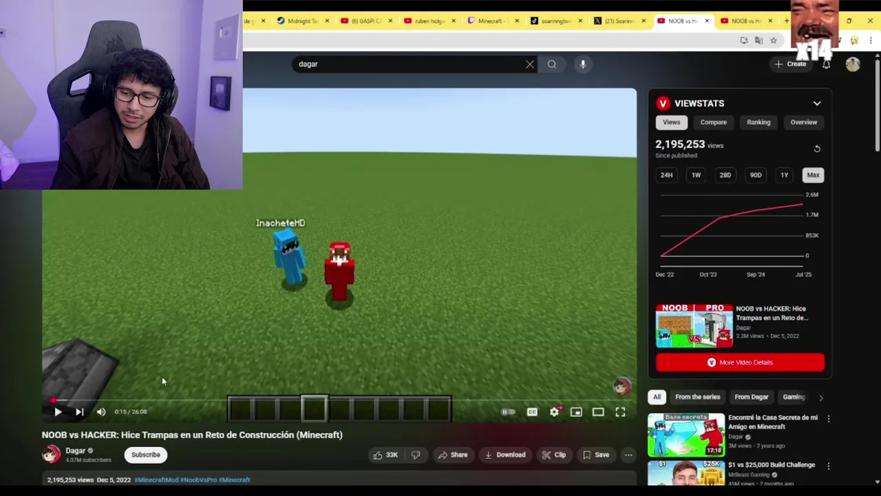Mute the video volume speaker icon
This screenshot has width=881, height=496.
point(101,412)
